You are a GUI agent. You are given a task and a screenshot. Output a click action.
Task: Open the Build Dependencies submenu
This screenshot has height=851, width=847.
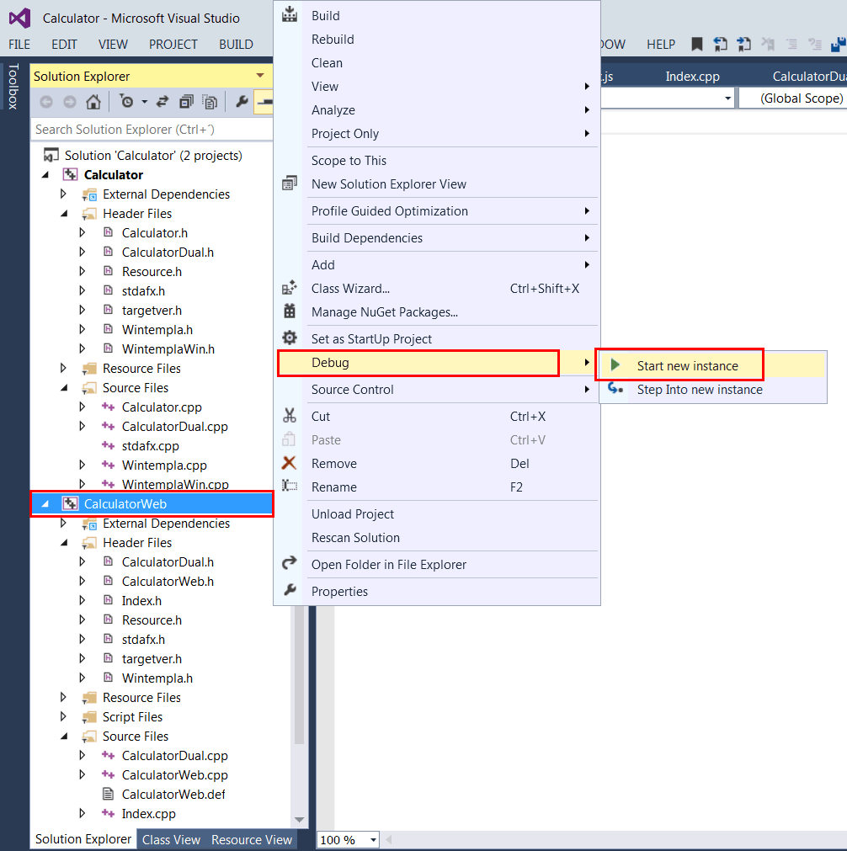click(437, 237)
